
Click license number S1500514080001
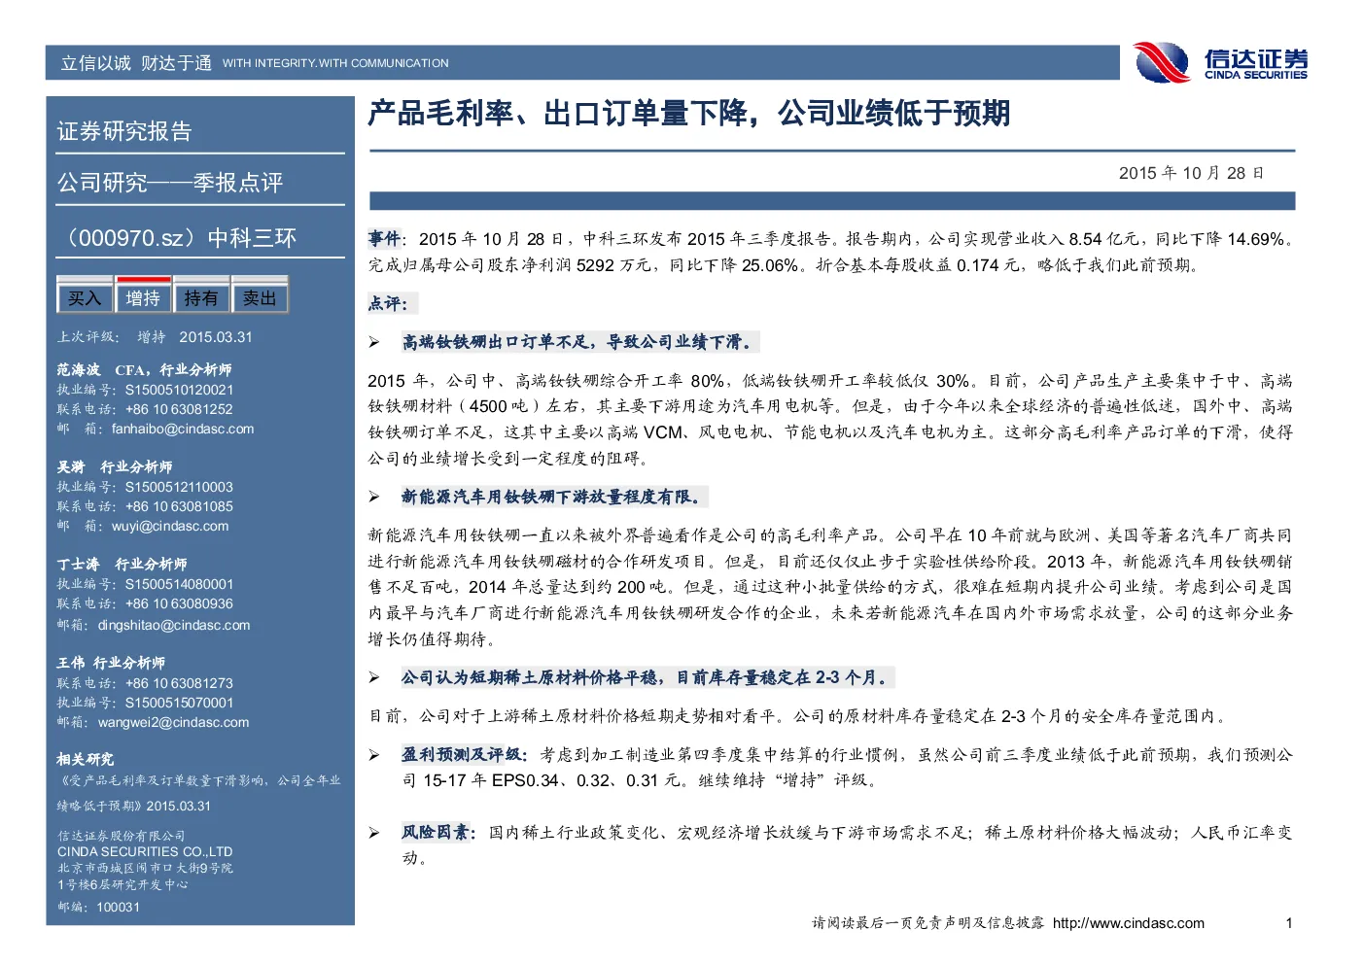[179, 584]
